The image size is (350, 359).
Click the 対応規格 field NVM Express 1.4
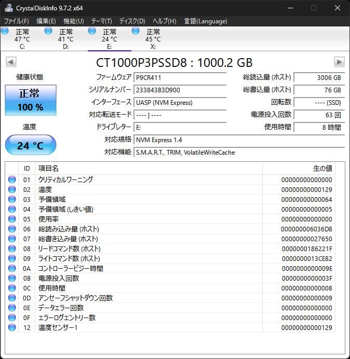pyautogui.click(x=239, y=140)
